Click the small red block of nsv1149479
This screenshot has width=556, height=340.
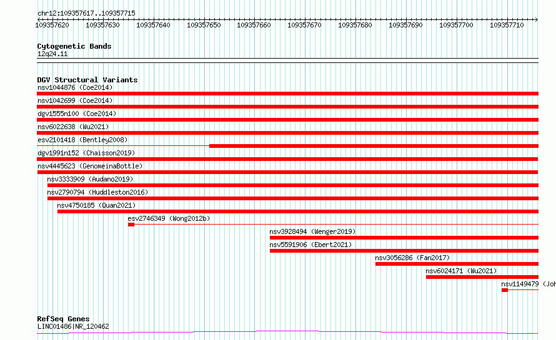(x=505, y=290)
